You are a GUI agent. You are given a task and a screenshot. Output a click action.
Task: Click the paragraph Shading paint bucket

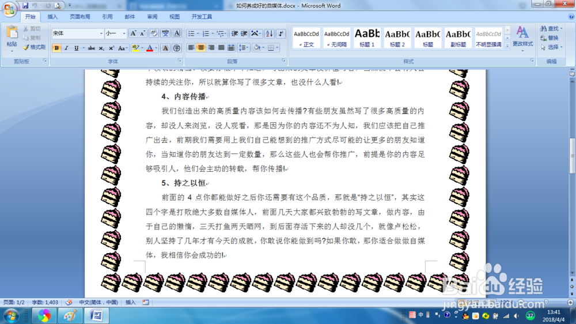pos(257,47)
